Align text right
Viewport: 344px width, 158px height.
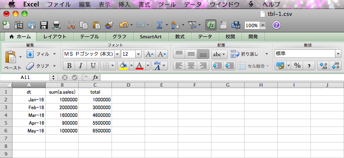(203, 66)
